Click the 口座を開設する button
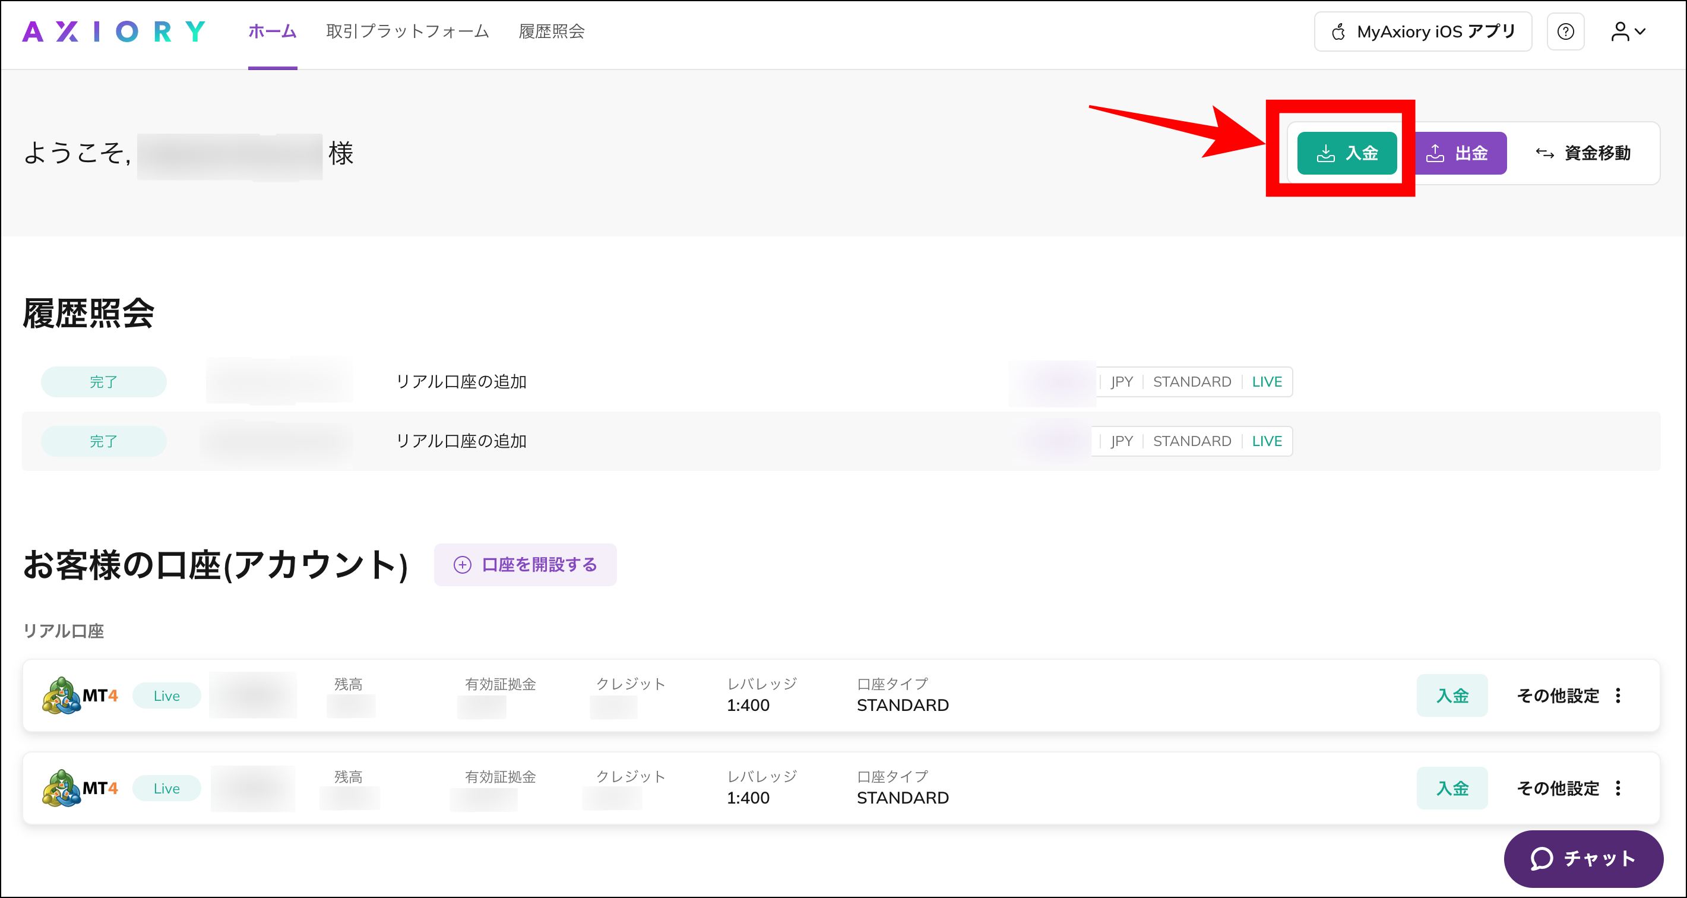Screen dimensions: 1687x898 tap(524, 564)
